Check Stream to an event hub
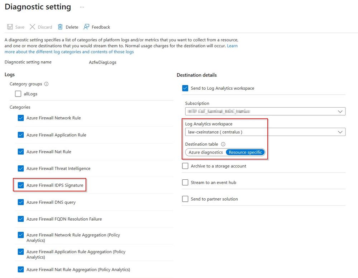This screenshot has width=358, height=278. (x=185, y=183)
